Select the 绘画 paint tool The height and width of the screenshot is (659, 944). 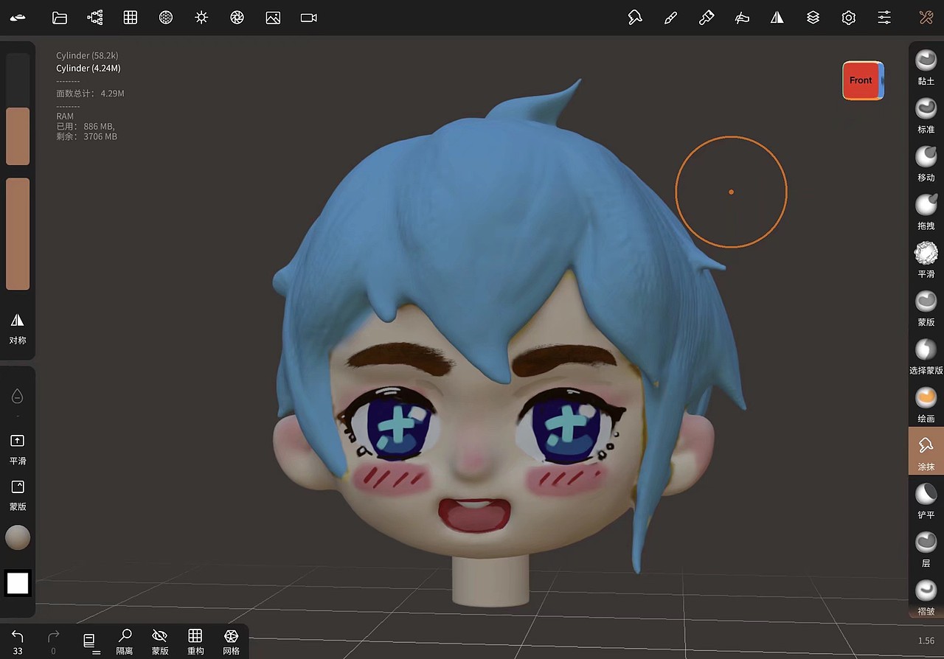tap(926, 404)
